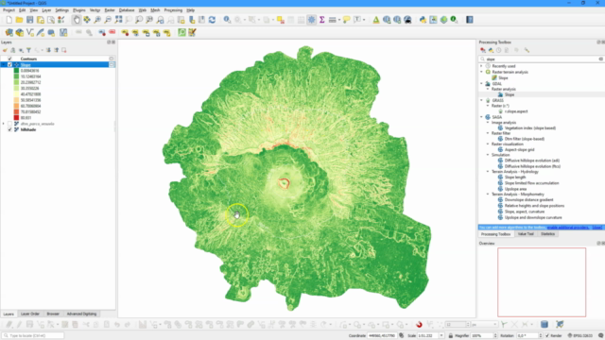This screenshot has height=340, width=605.
Task: Open Statistical Summary sigma icon
Action: pyautogui.click(x=321, y=20)
